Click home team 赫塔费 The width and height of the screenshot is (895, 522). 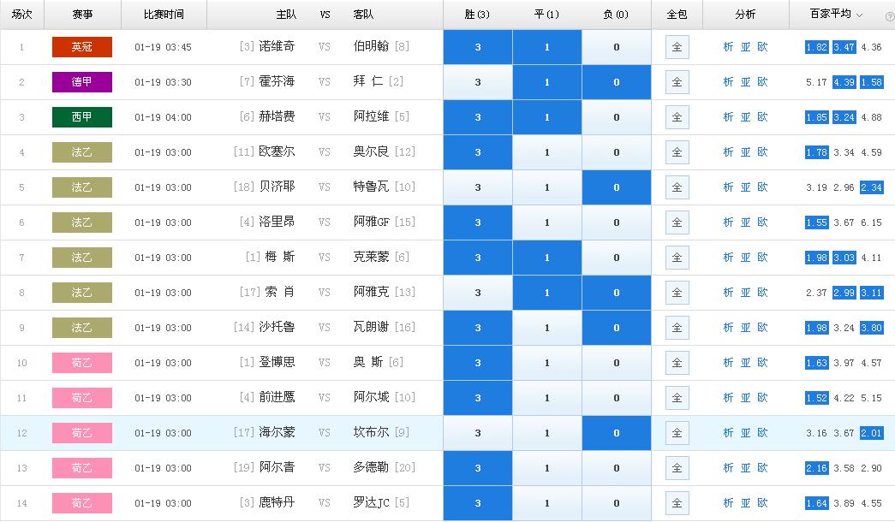(x=277, y=117)
